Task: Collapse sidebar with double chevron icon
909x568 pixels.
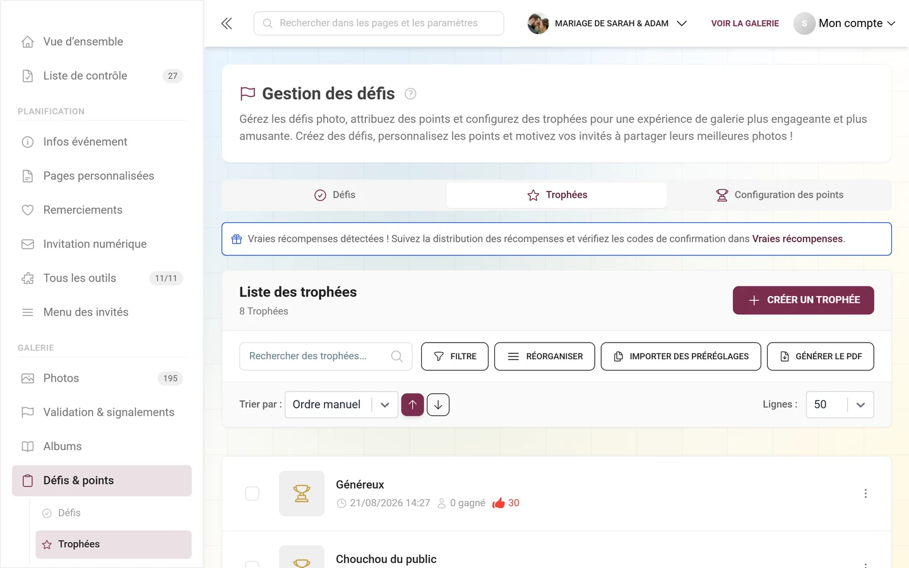Action: [x=227, y=23]
